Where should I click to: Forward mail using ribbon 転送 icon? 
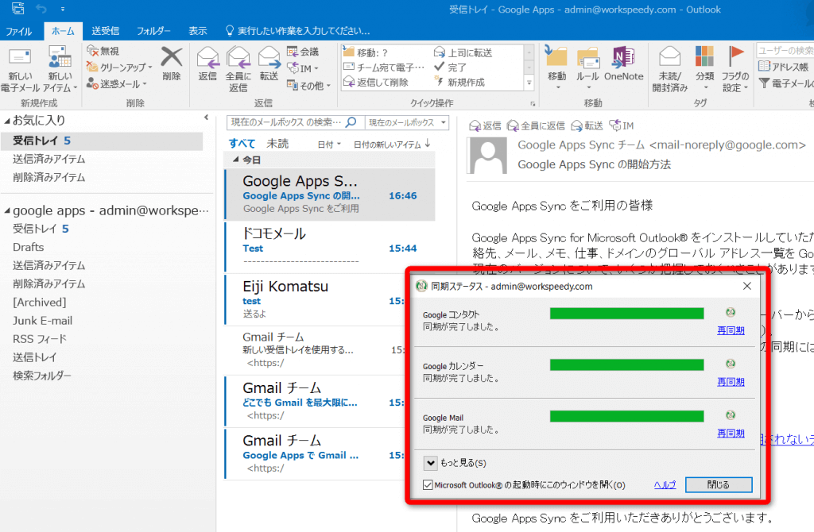(269, 57)
